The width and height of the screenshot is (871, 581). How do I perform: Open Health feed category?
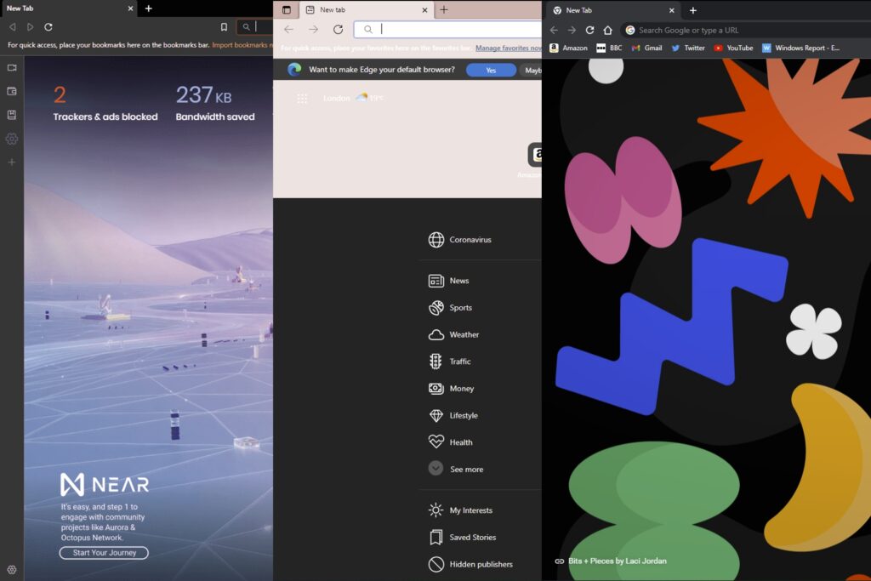[451, 442]
